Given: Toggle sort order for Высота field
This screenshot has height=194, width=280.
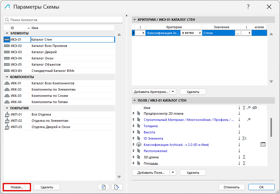Looking at the screenshot, I should 239,132.
